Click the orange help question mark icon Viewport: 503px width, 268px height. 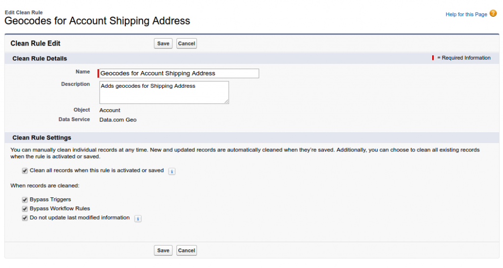click(493, 14)
